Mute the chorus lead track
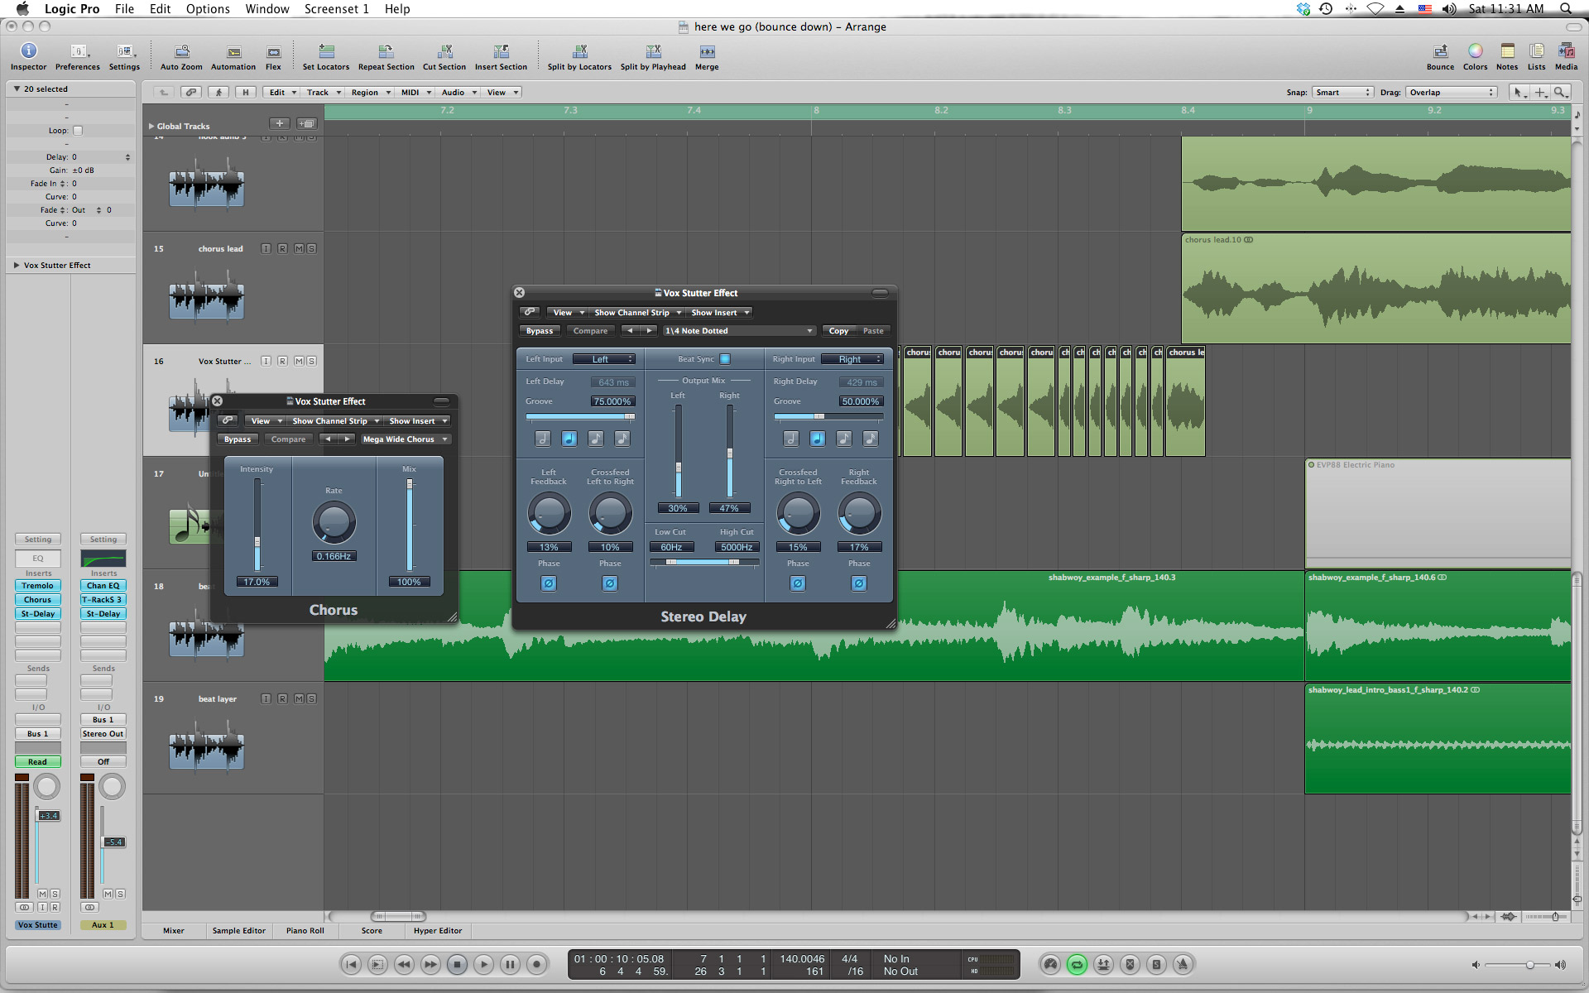The width and height of the screenshot is (1589, 993). point(299,248)
